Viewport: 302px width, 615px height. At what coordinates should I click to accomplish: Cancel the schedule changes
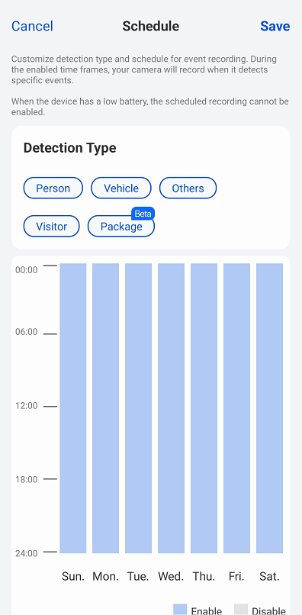32,26
